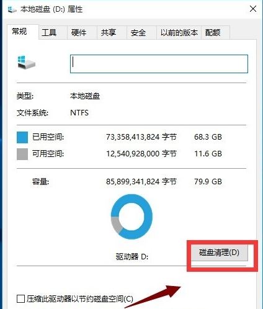This screenshot has height=309, width=263.
Task: Click the 文件系统: label
Action: [x=32, y=113]
